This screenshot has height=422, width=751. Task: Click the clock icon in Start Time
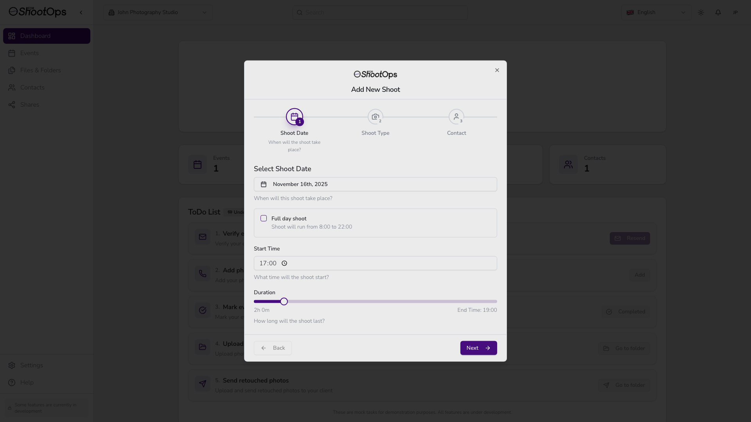pos(284,263)
